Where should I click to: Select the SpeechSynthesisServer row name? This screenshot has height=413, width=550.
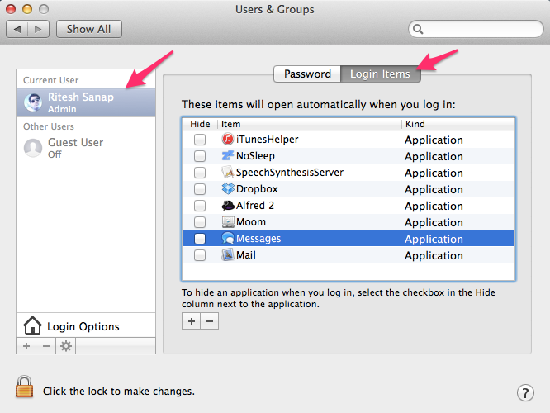[290, 173]
